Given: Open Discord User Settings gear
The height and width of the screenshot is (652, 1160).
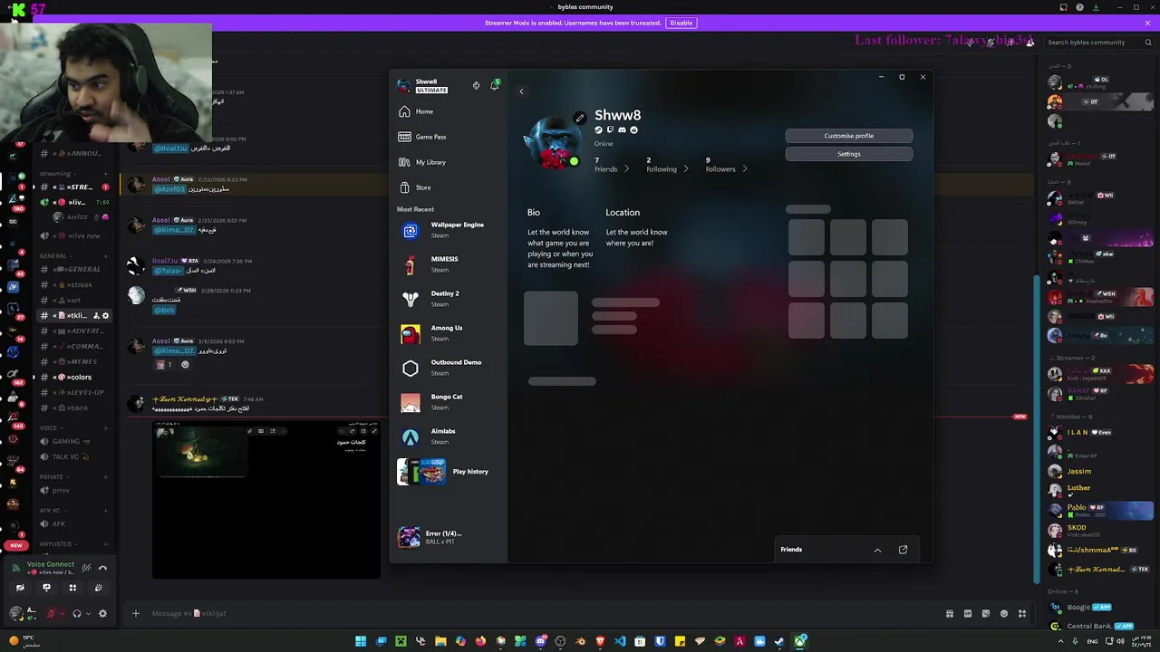Looking at the screenshot, I should point(102,613).
